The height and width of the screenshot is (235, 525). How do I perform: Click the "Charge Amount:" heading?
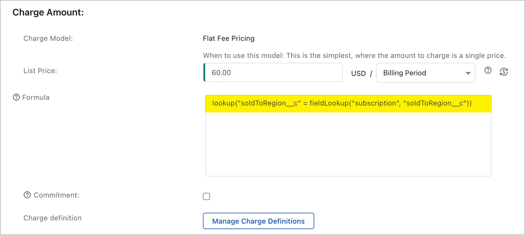pyautogui.click(x=48, y=12)
